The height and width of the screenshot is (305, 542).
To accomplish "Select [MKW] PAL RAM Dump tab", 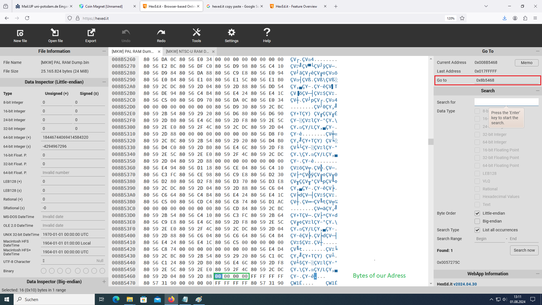I will [x=133, y=51].
